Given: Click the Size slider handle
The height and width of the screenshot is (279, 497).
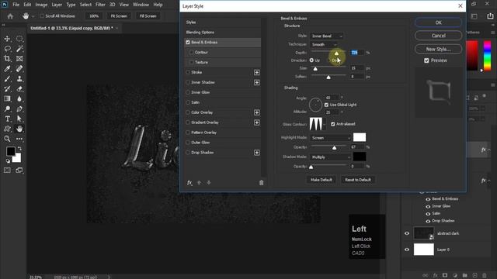Looking at the screenshot, I should tap(315, 69).
